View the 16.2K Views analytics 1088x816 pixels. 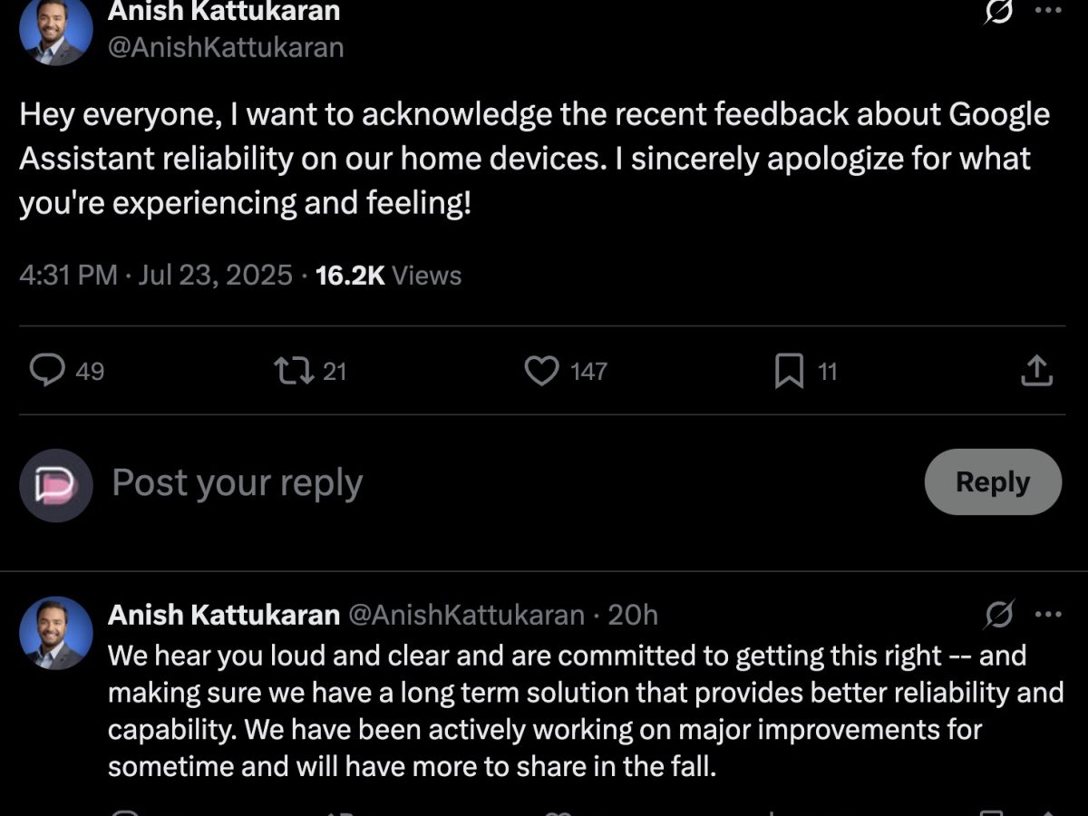(x=388, y=275)
